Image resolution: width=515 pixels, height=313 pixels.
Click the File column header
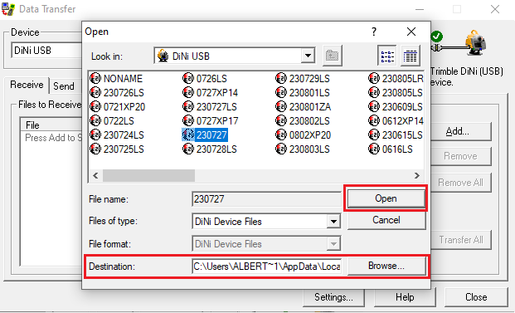tap(51, 125)
